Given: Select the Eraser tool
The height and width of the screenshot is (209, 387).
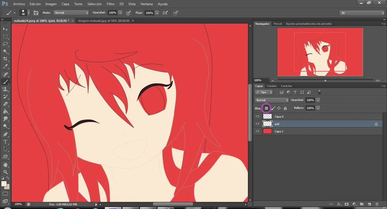Looking at the screenshot, I should [x=5, y=104].
